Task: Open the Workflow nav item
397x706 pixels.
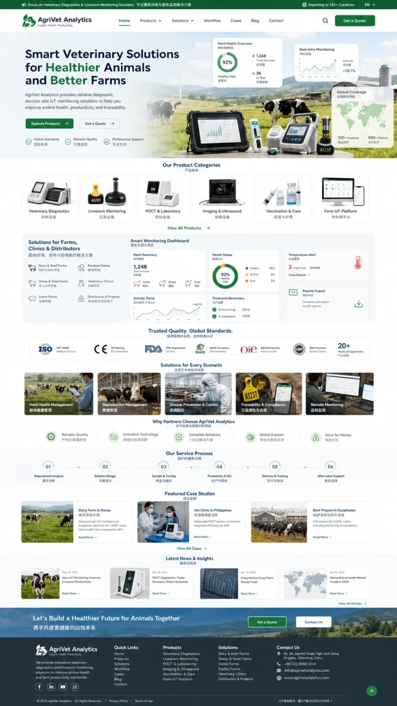Action: (x=212, y=21)
